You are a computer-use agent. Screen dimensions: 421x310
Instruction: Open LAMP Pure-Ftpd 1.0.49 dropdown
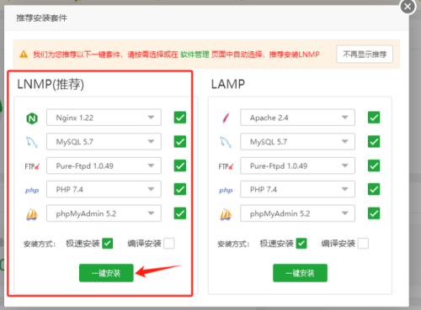pos(297,166)
